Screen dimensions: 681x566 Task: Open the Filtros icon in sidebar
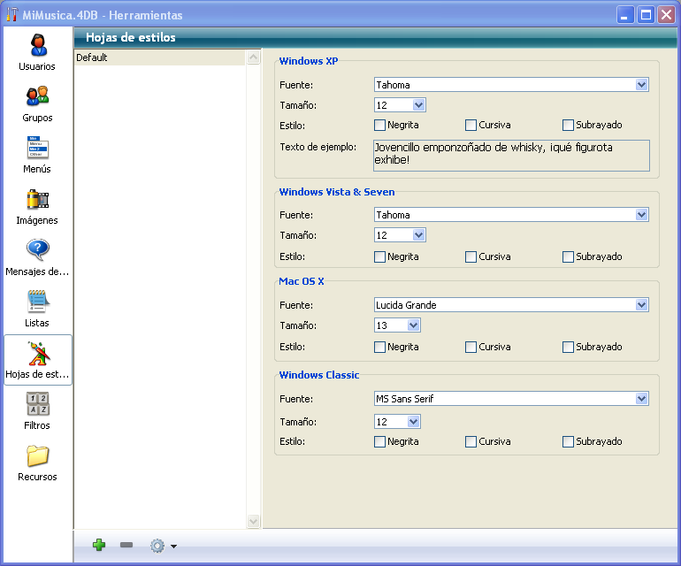(x=37, y=404)
